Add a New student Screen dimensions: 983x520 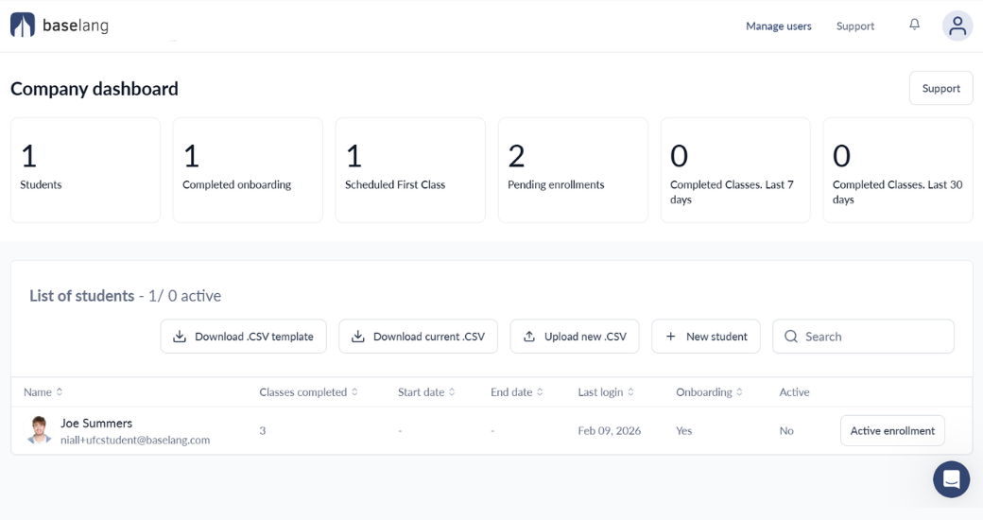click(x=706, y=337)
